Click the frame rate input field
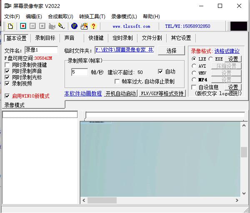The image size is (250, 213). point(80,72)
